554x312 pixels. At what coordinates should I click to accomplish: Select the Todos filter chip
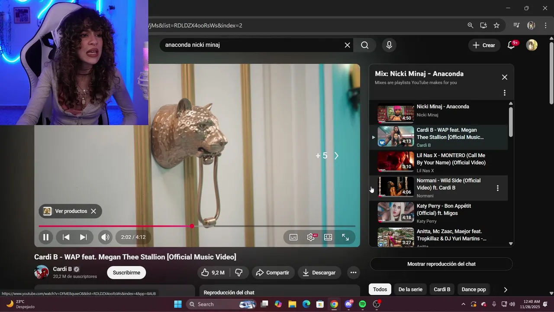click(x=380, y=289)
